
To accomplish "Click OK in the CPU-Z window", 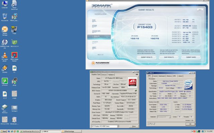I will coord(190,124).
